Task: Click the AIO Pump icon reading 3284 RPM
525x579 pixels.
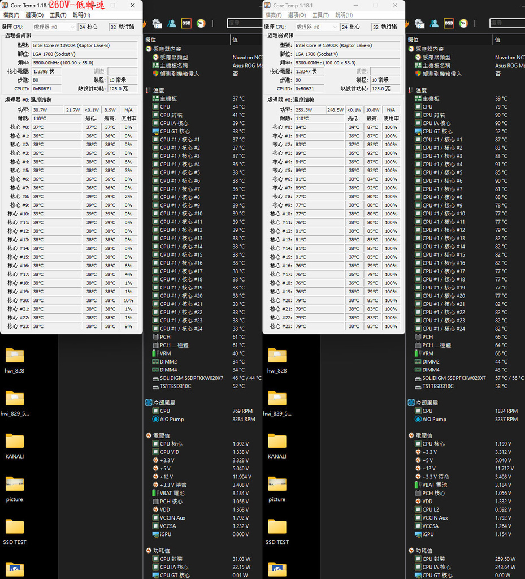Action: 155,419
